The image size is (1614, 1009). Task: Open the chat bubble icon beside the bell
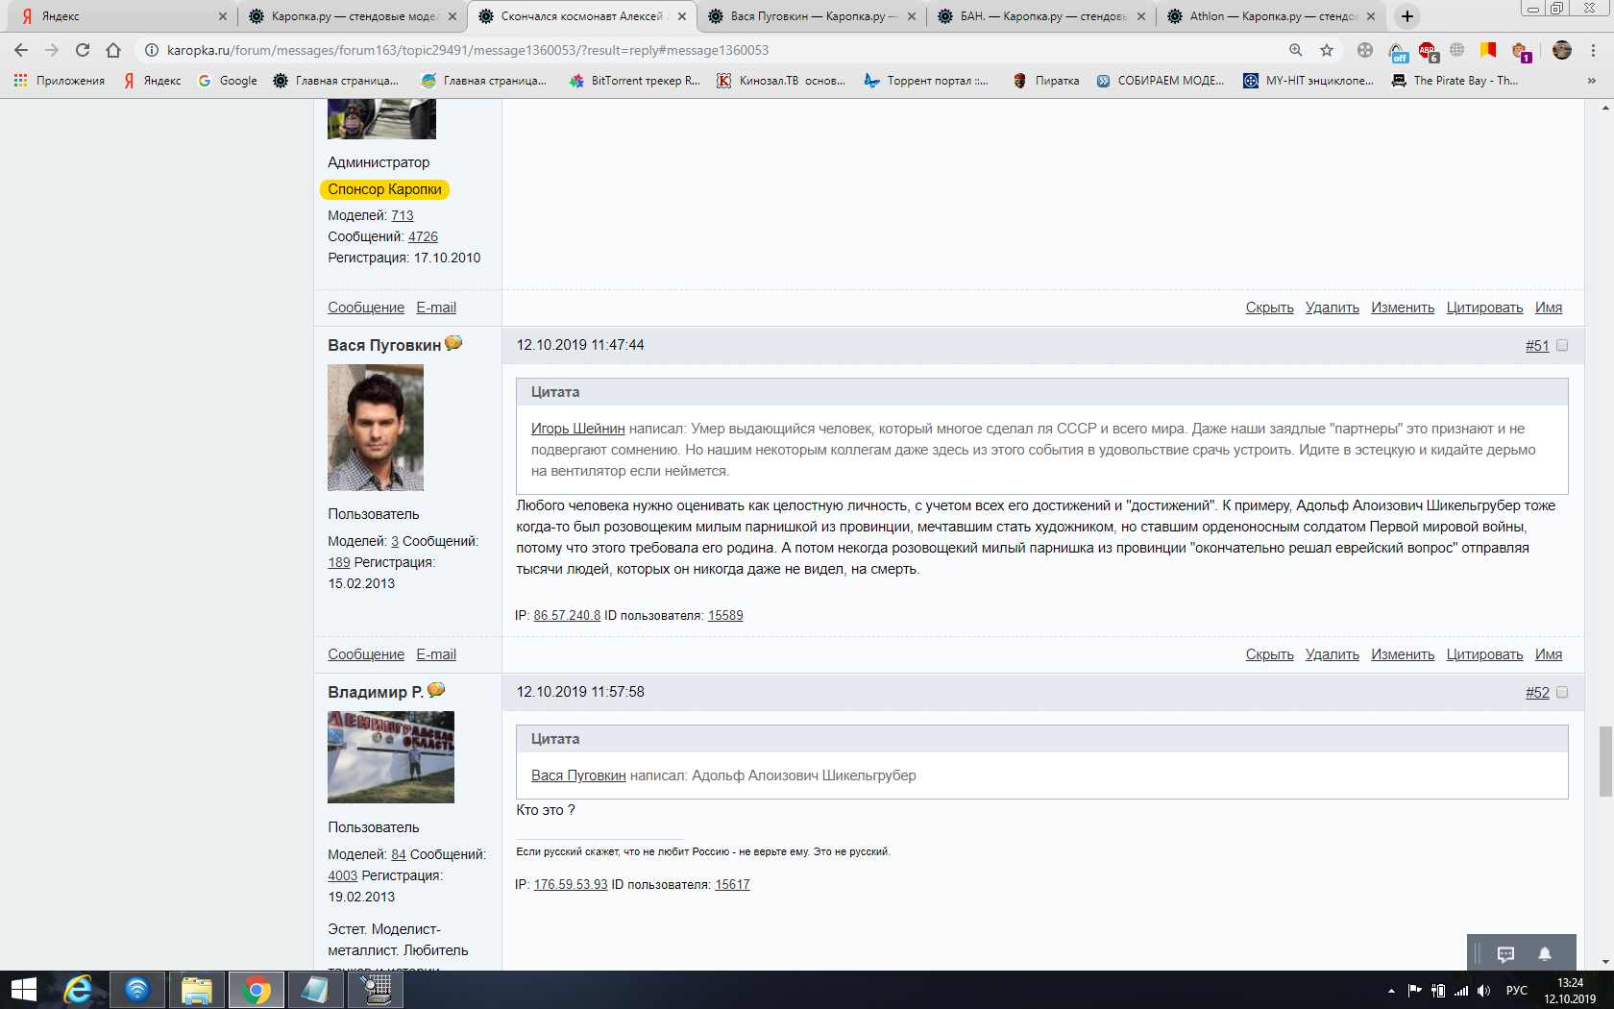(x=1505, y=953)
